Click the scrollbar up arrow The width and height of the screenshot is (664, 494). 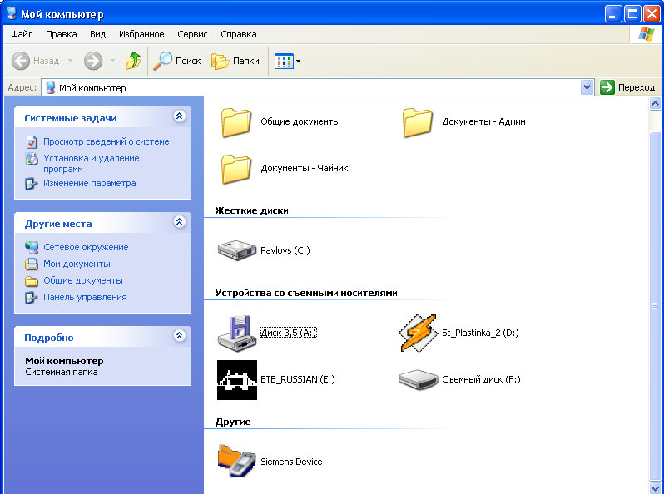pyautogui.click(x=655, y=104)
